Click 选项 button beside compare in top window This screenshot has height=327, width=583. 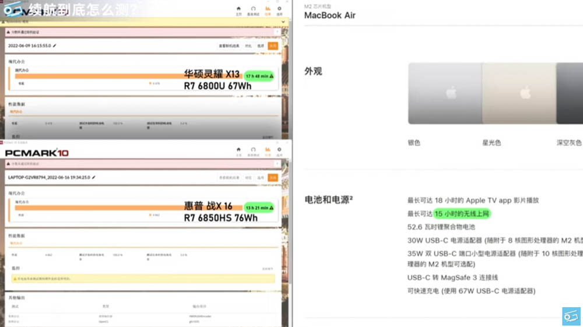261,45
